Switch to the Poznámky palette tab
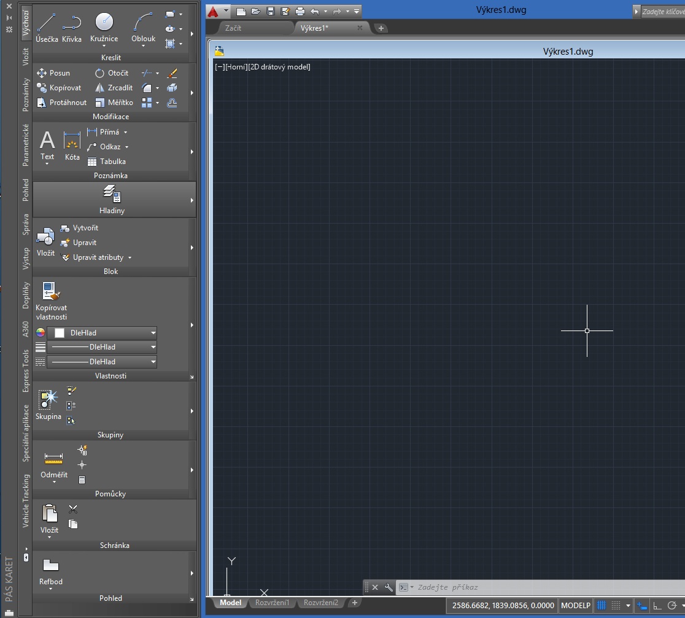Viewport: 685px width, 618px height. click(26, 95)
